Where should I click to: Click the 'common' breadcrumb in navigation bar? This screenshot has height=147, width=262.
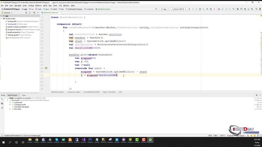[90, 9]
